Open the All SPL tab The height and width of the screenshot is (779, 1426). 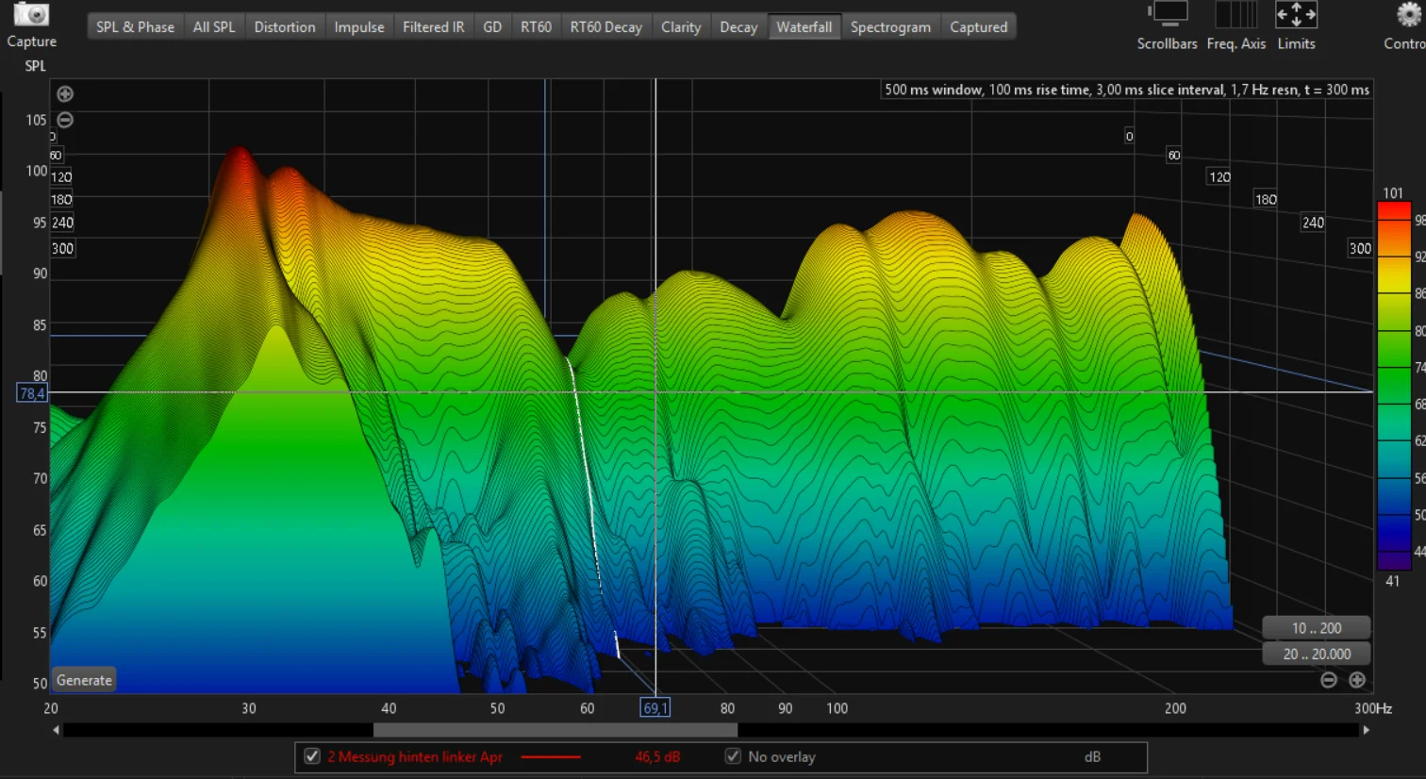pos(214,27)
